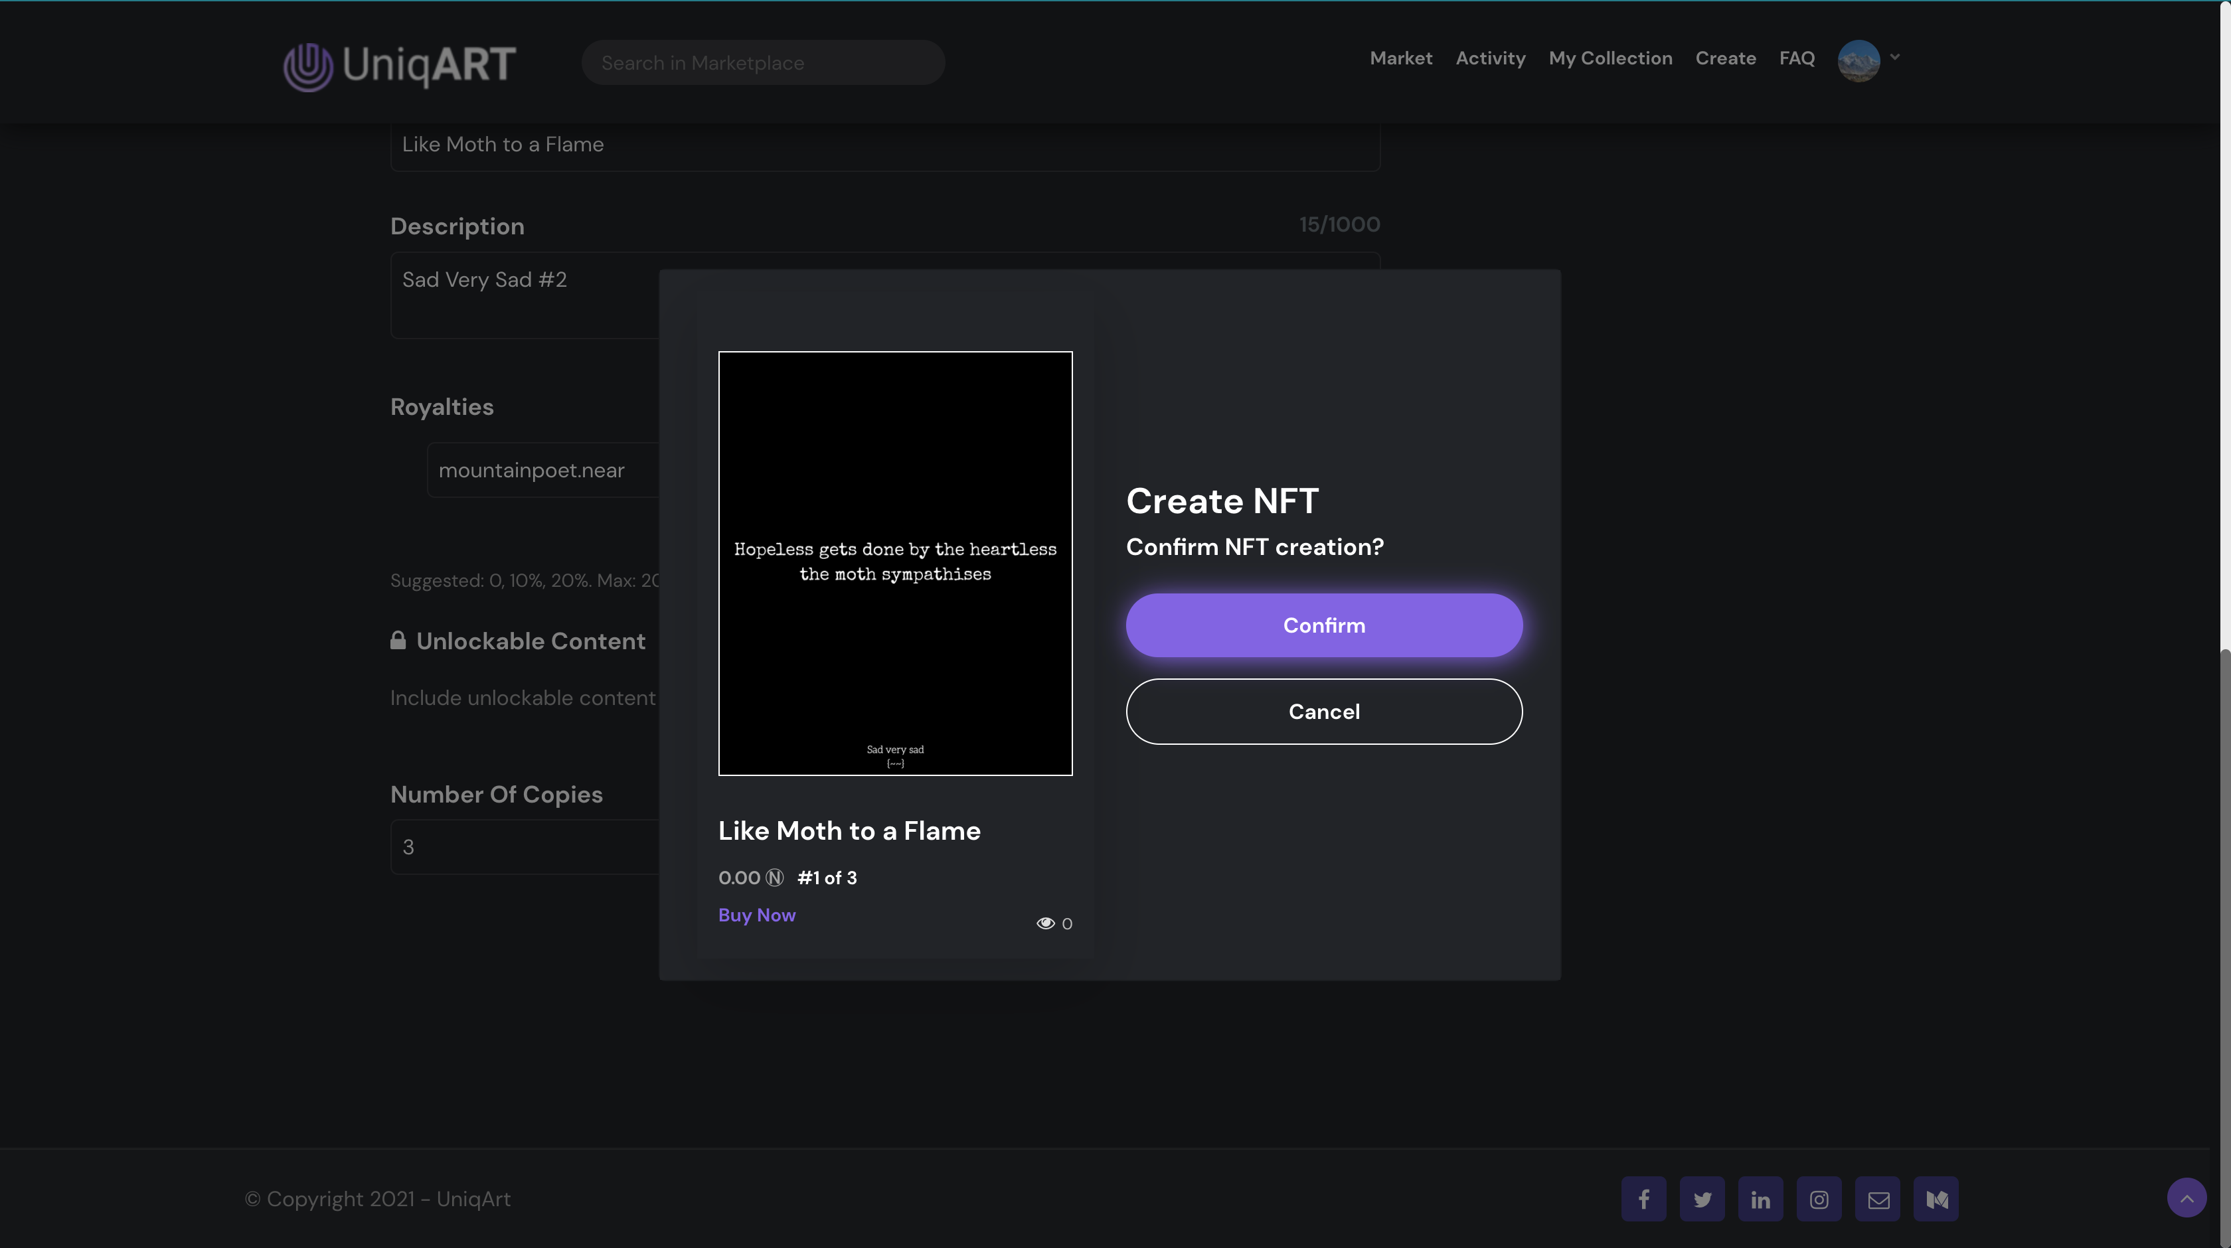Open the user avatar menu
Viewport: 2231px width, 1248px height.
(1859, 60)
